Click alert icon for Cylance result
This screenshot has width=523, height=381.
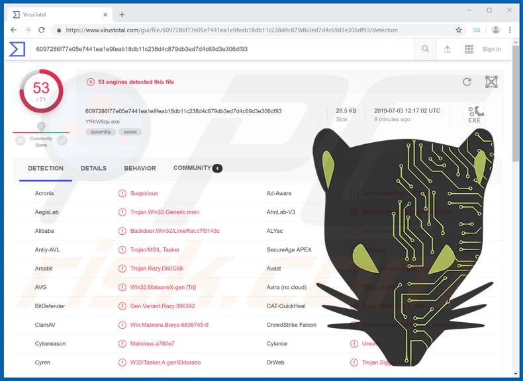[354, 344]
